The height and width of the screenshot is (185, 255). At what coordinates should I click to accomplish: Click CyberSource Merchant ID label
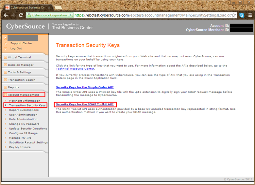pos(208,30)
